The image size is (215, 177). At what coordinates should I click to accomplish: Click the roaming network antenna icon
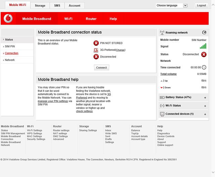click(x=162, y=33)
